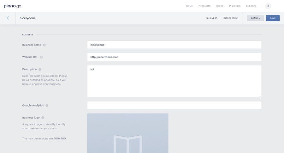Open the Users navigation item
Image resolution: width=284 pixels, height=153 pixels.
(x=220, y=6)
